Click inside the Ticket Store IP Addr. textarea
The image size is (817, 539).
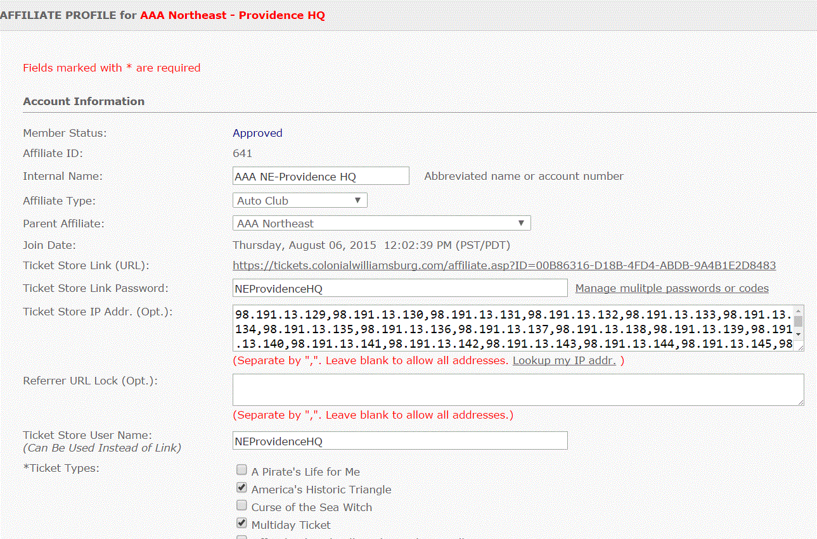tap(513, 328)
